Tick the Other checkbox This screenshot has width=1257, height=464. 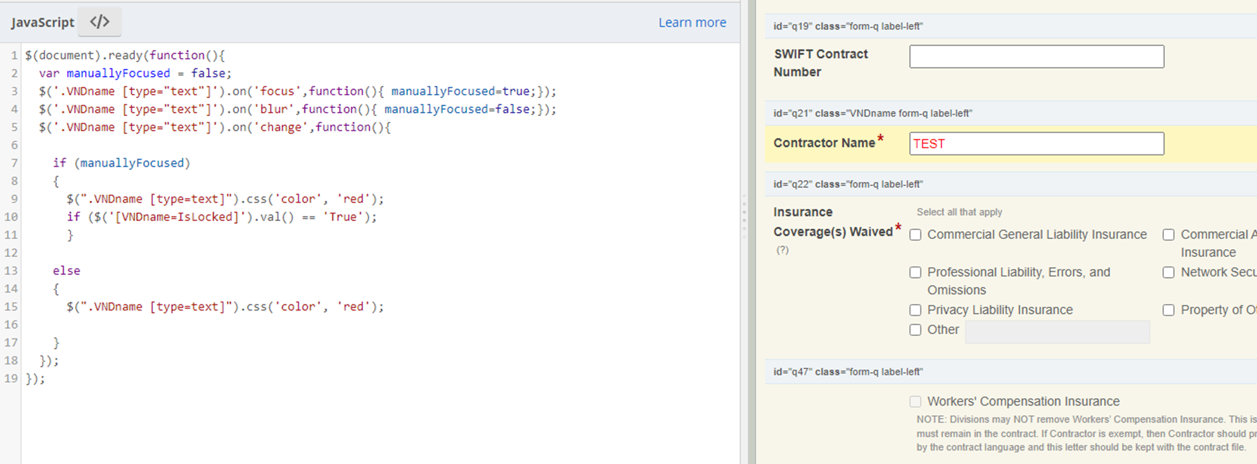(915, 330)
